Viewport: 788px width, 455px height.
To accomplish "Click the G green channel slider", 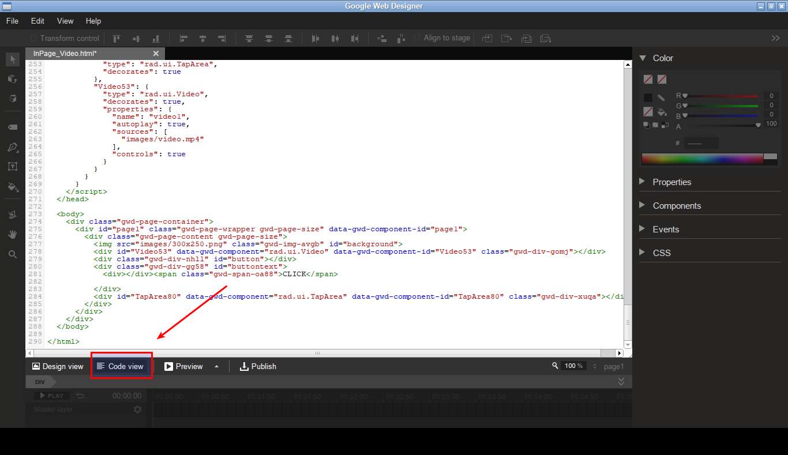I will (x=721, y=106).
